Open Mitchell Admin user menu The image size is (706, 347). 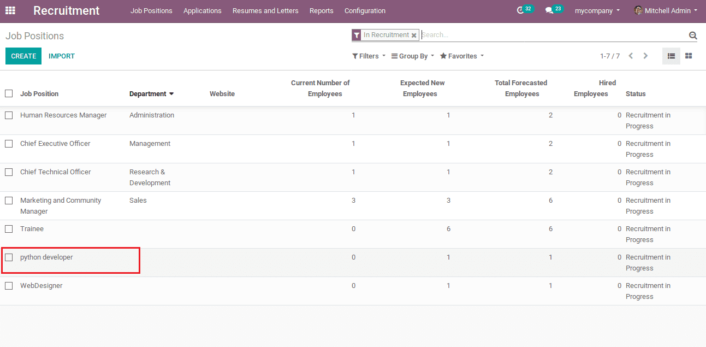[x=666, y=11]
